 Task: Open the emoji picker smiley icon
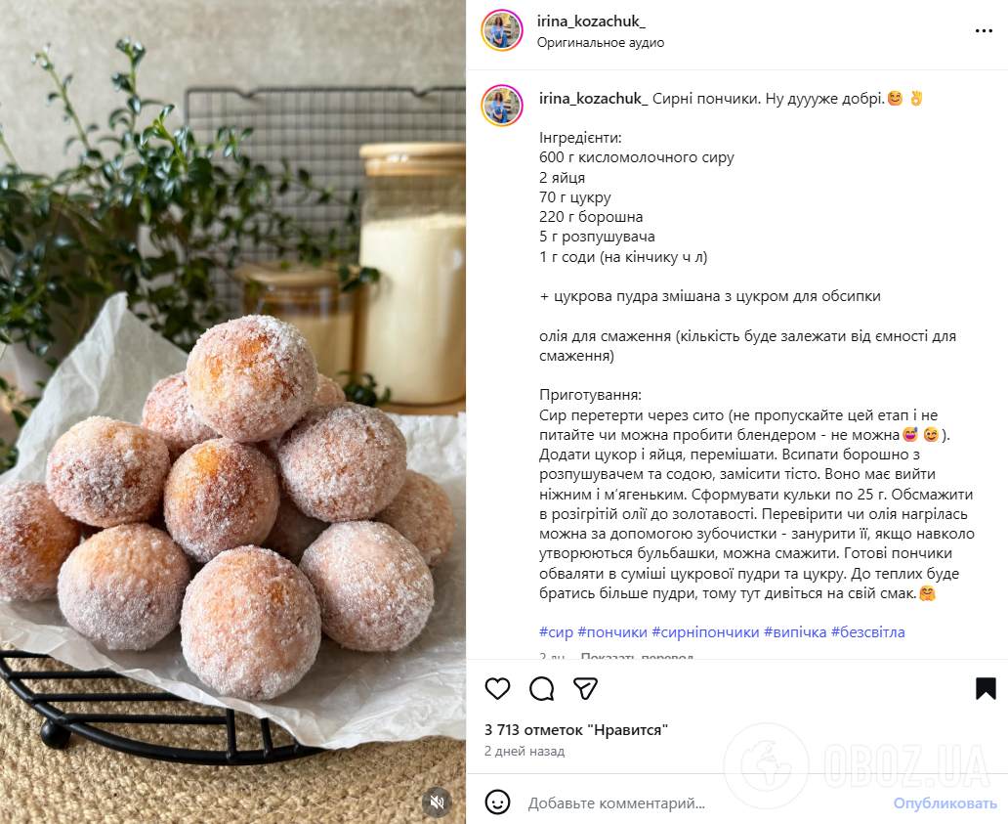pyautogui.click(x=497, y=802)
